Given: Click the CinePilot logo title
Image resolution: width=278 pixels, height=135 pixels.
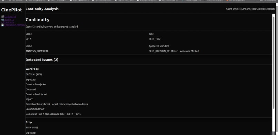Looking at the screenshot, I should pos(12,10).
